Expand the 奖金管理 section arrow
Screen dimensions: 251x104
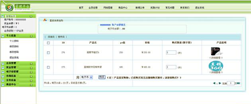tap(31, 68)
